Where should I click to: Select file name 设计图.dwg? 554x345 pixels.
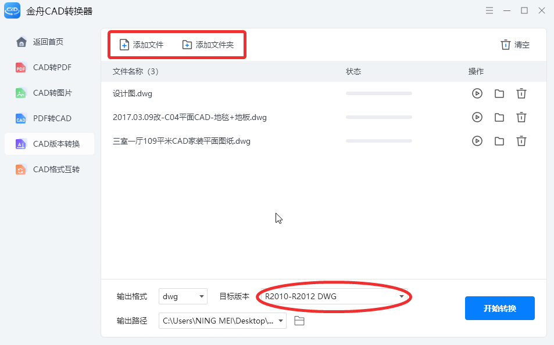pyautogui.click(x=133, y=93)
